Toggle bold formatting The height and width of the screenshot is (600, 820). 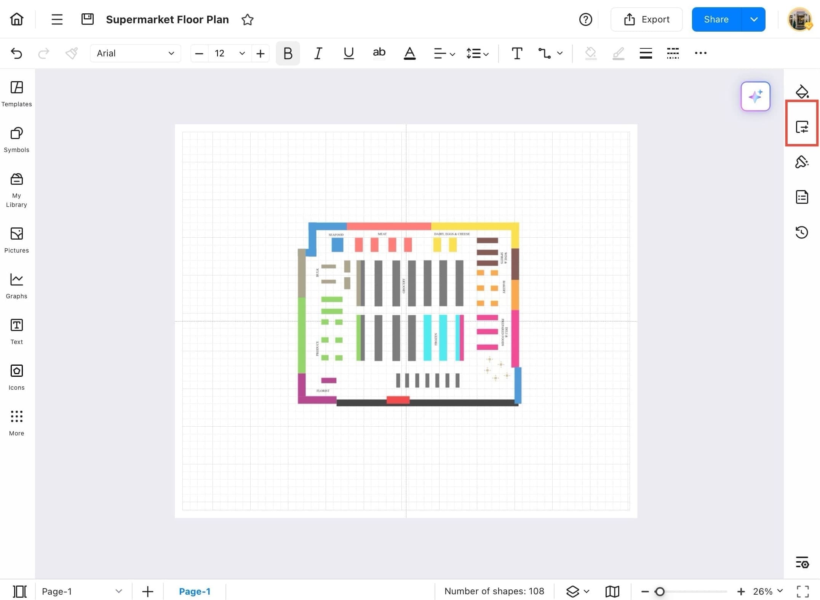point(288,53)
